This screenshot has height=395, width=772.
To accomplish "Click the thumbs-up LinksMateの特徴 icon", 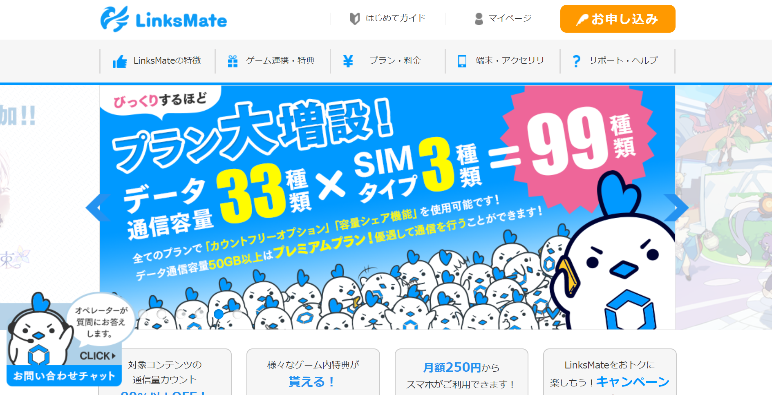I will [120, 61].
